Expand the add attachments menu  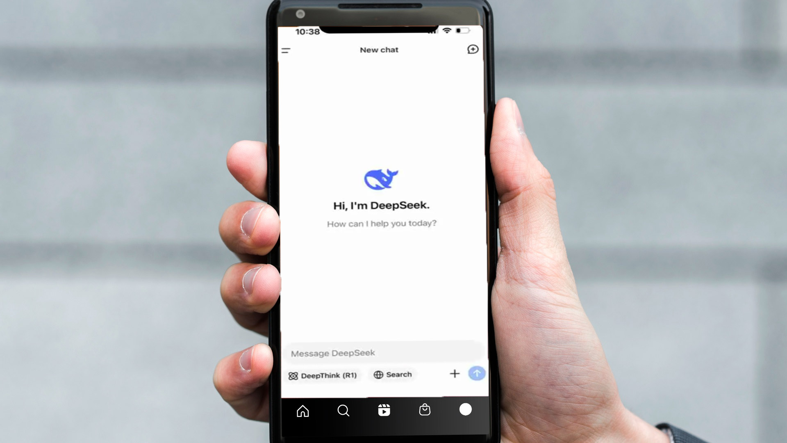(x=454, y=374)
